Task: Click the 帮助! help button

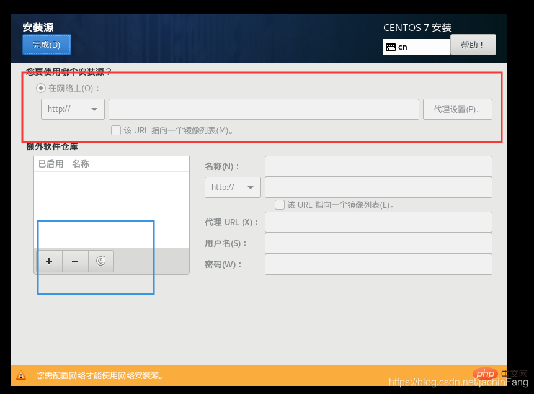Action: (x=473, y=45)
